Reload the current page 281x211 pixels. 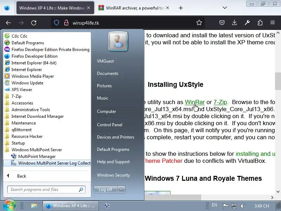(34, 23)
